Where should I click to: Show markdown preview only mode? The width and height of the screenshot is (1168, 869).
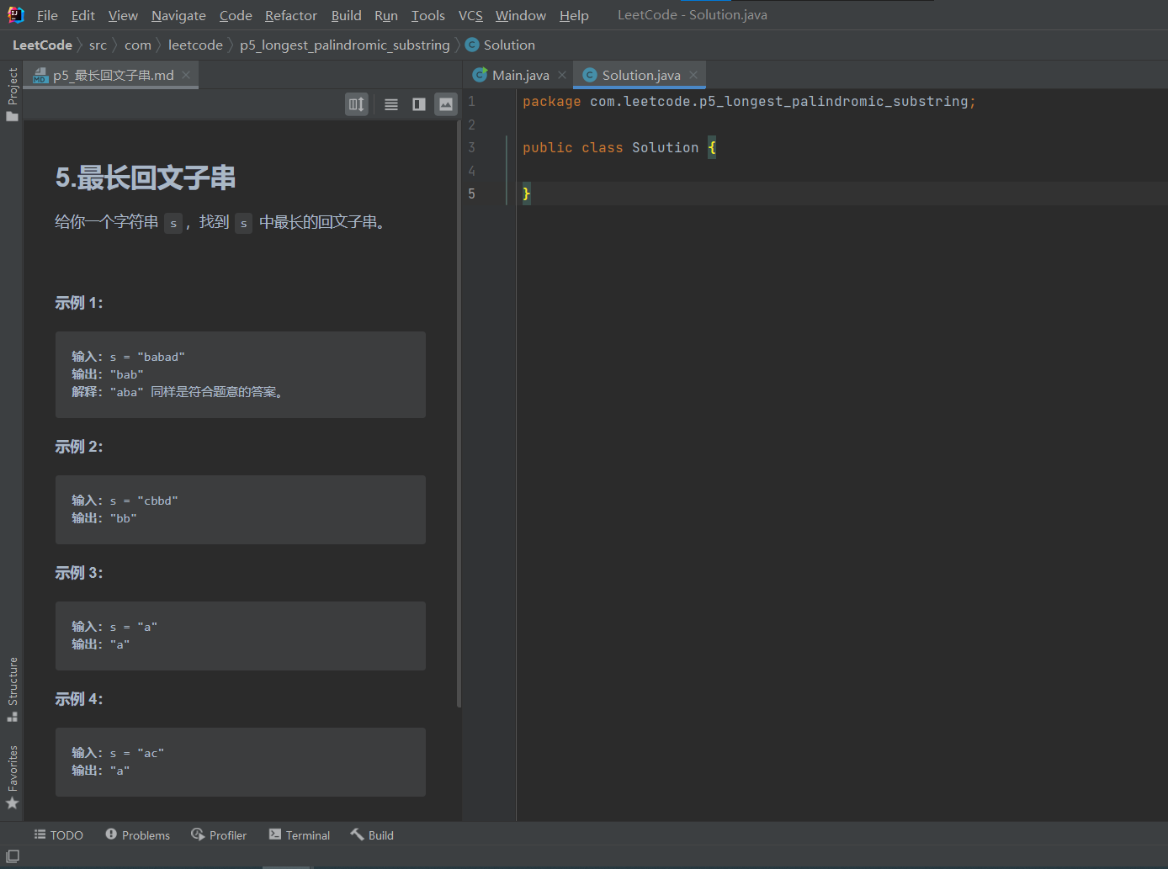click(446, 104)
